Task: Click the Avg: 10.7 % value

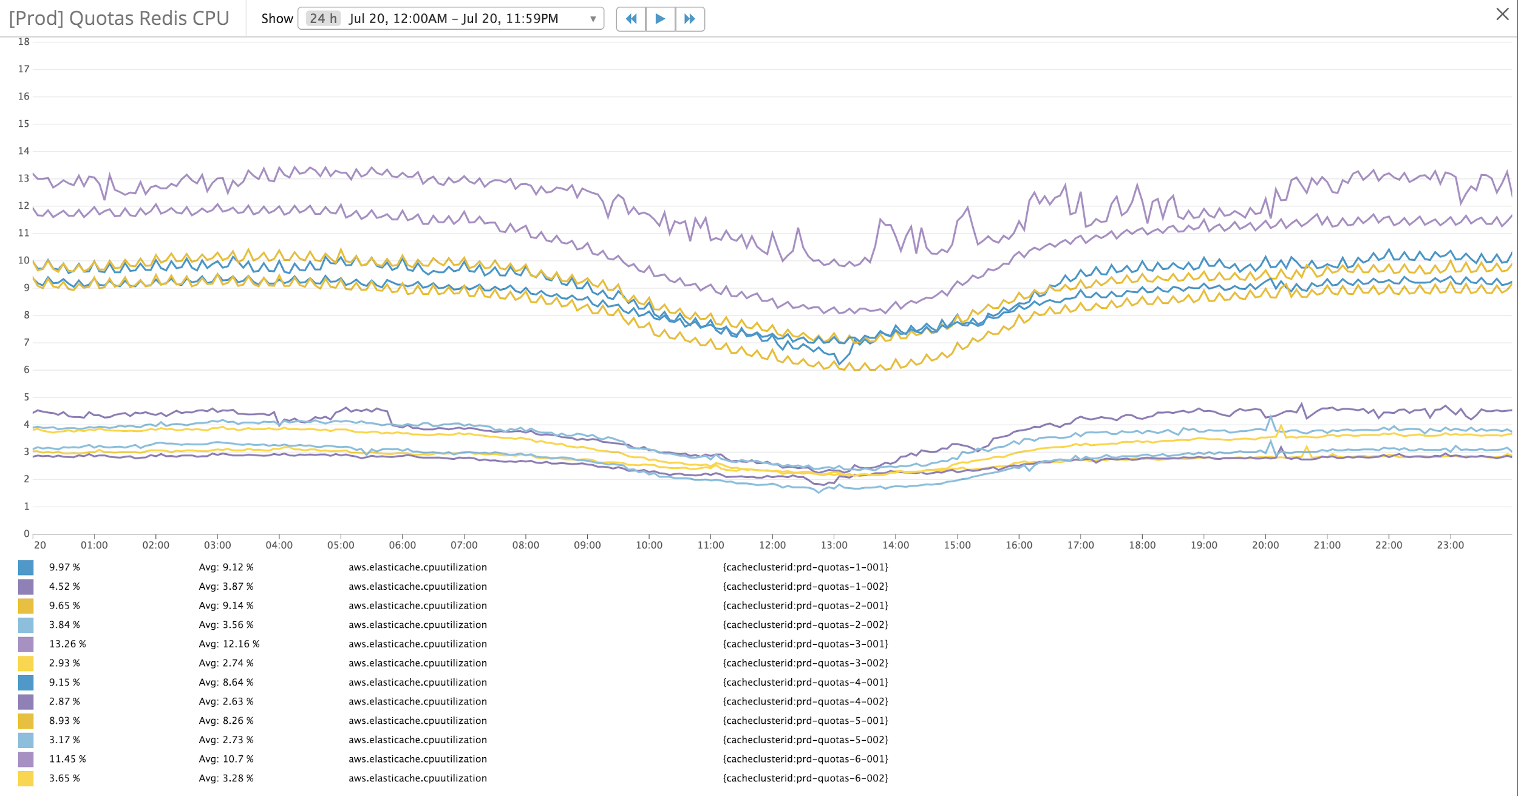Action: [x=226, y=759]
